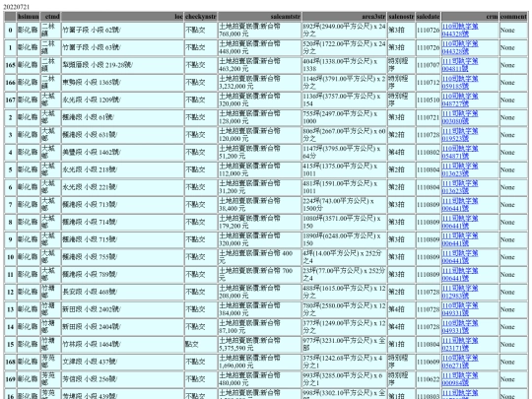This screenshot has height=399, width=532.
Task: Select the row index cell '167'
Action: [10, 100]
